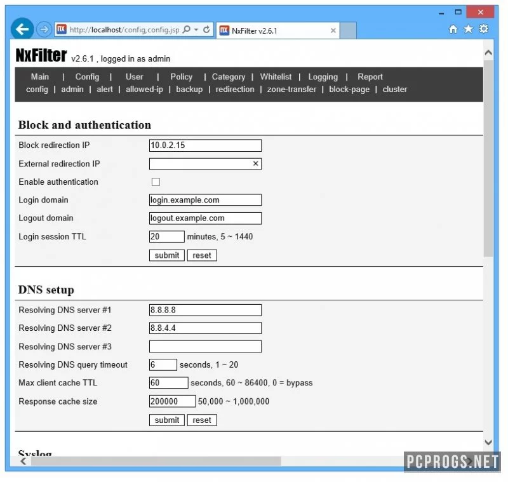
Task: Click the Login domain field
Action: click(x=205, y=200)
